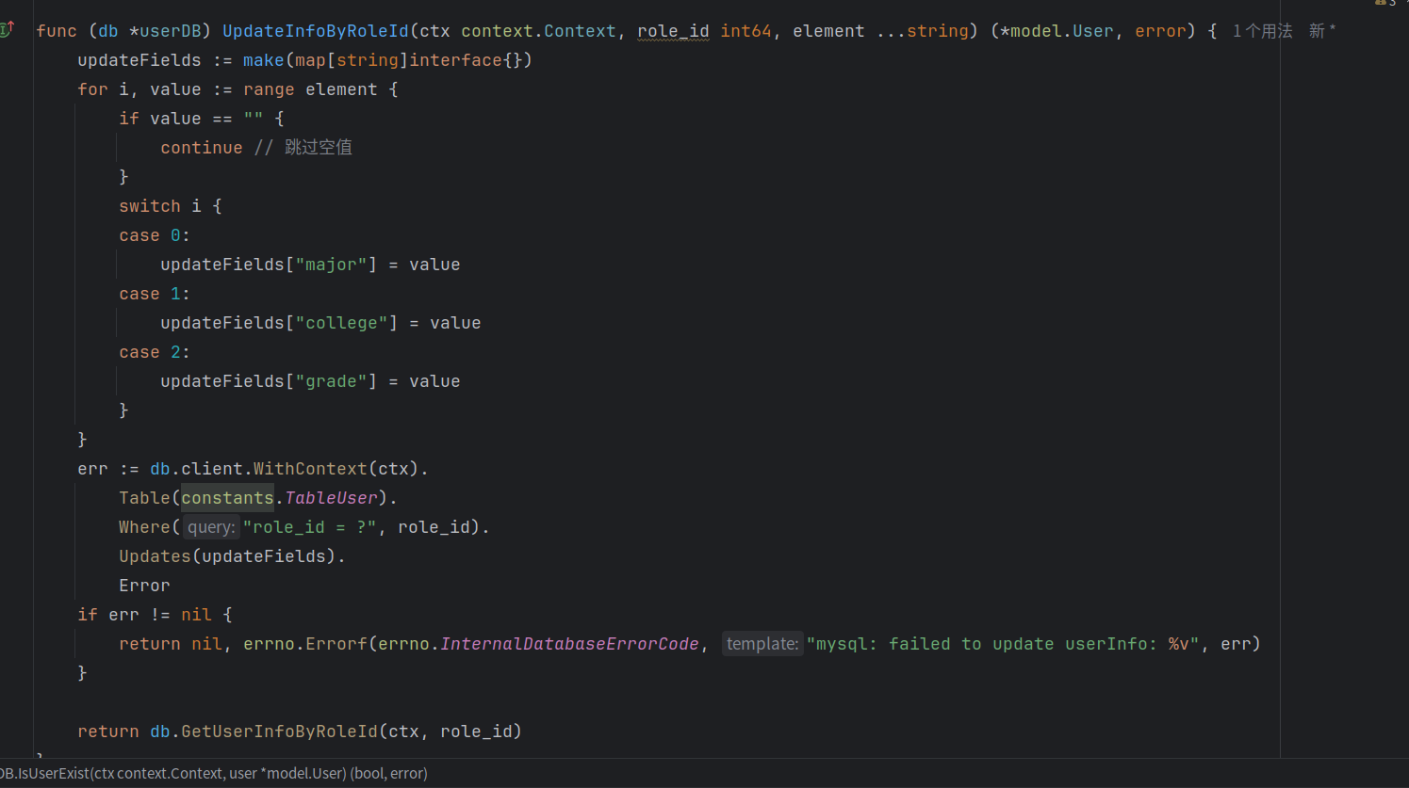Image resolution: width=1409 pixels, height=788 pixels.
Task: Click the comment '// 跳过空值'
Action: pyautogui.click(x=303, y=148)
